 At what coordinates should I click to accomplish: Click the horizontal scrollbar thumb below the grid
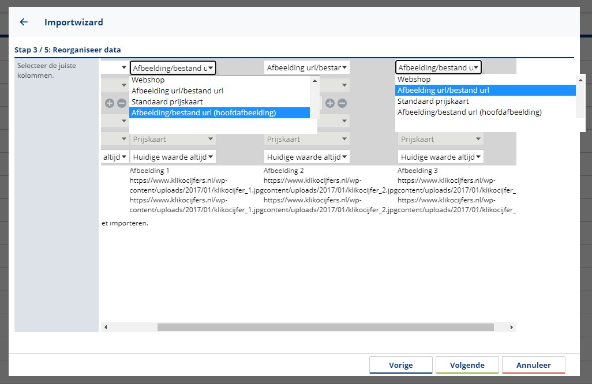coord(325,327)
